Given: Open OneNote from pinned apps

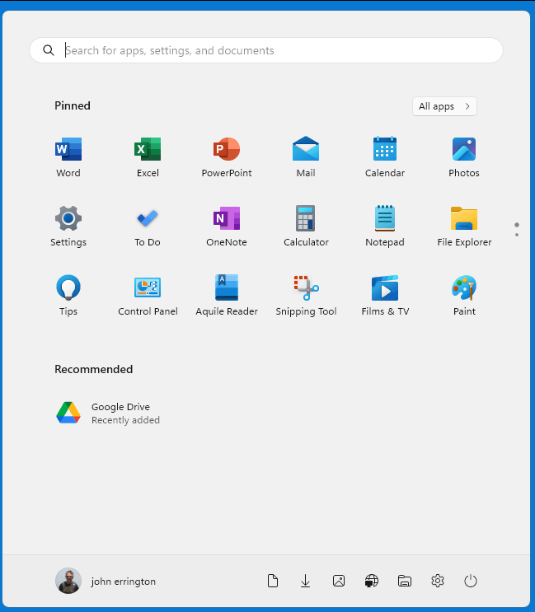Looking at the screenshot, I should coord(227,226).
